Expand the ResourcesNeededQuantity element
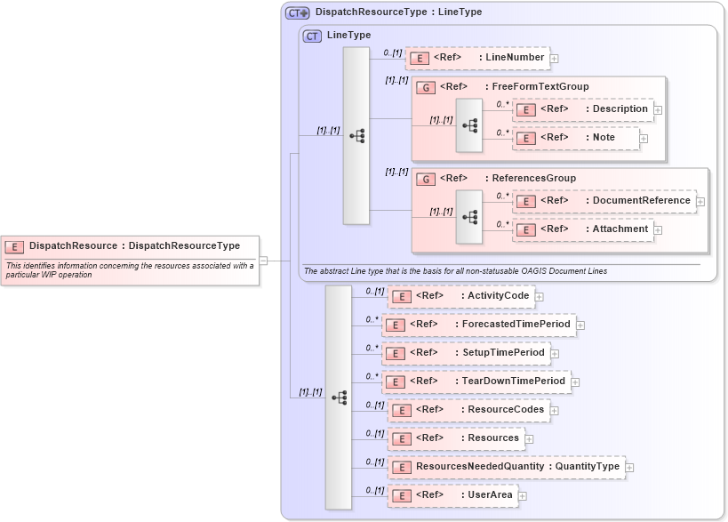 pos(629,466)
